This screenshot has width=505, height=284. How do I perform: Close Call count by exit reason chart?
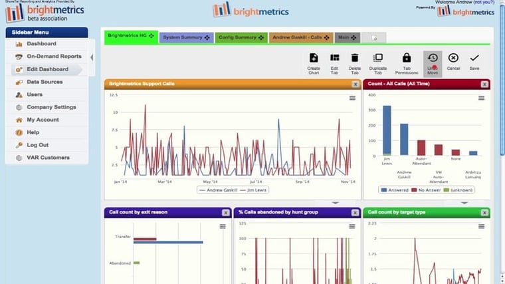225,213
